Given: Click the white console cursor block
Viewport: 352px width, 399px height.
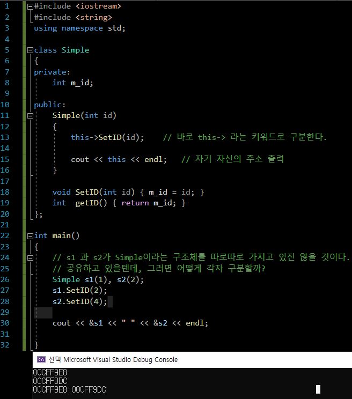Looking at the screenshot, I should (318, 389).
